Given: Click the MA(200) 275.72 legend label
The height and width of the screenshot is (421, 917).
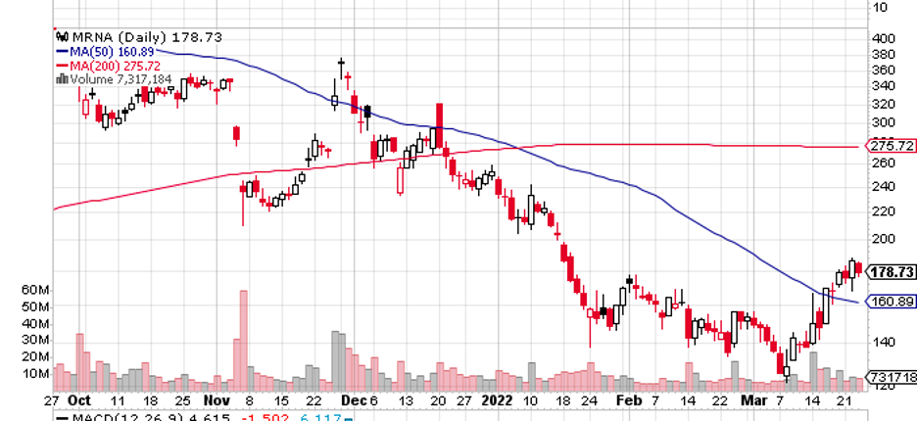Looking at the screenshot, I should tap(119, 65).
